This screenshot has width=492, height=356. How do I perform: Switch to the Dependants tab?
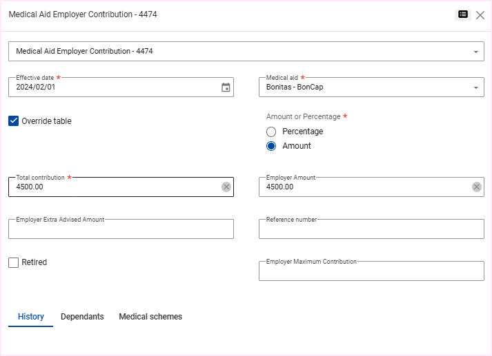(x=82, y=317)
